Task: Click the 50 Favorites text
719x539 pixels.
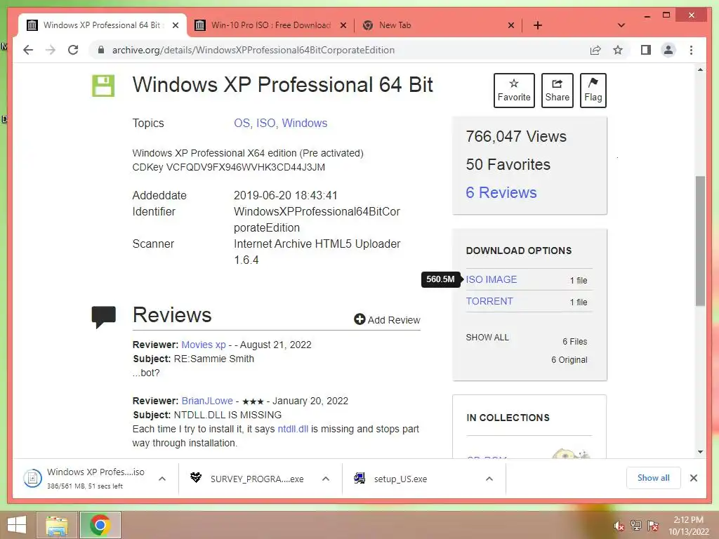Action: click(x=508, y=164)
